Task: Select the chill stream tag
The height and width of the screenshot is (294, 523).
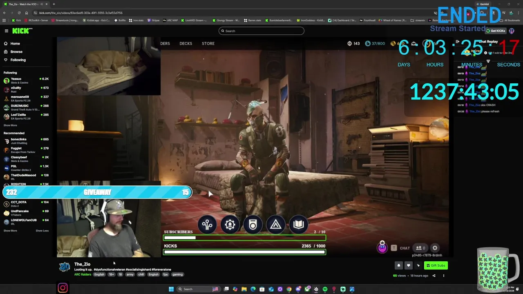Action: [141, 274]
